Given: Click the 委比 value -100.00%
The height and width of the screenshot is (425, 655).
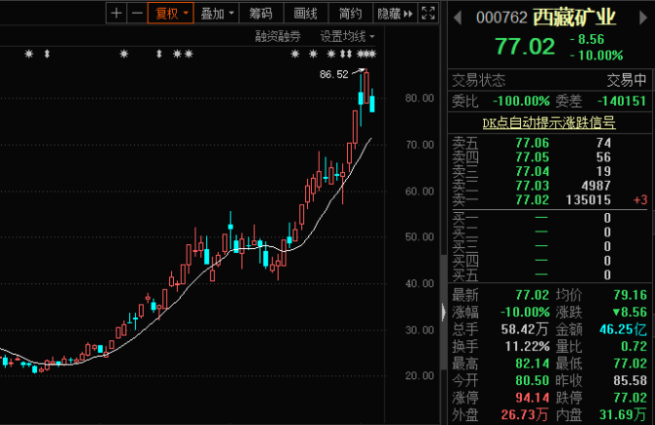Looking at the screenshot, I should coord(521,101).
